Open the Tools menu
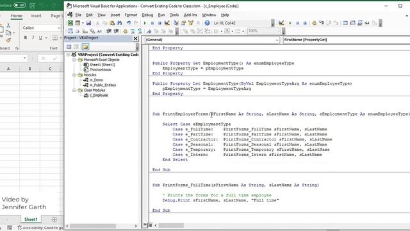This screenshot has height=231, width=410. pos(174,15)
